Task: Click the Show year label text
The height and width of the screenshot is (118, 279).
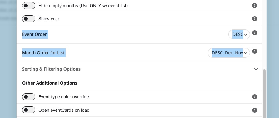Action: 49,19
